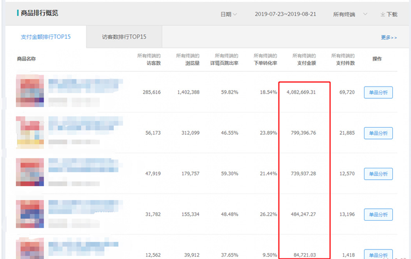
Task: Select payment amount 84,721.03
Action: [304, 255]
